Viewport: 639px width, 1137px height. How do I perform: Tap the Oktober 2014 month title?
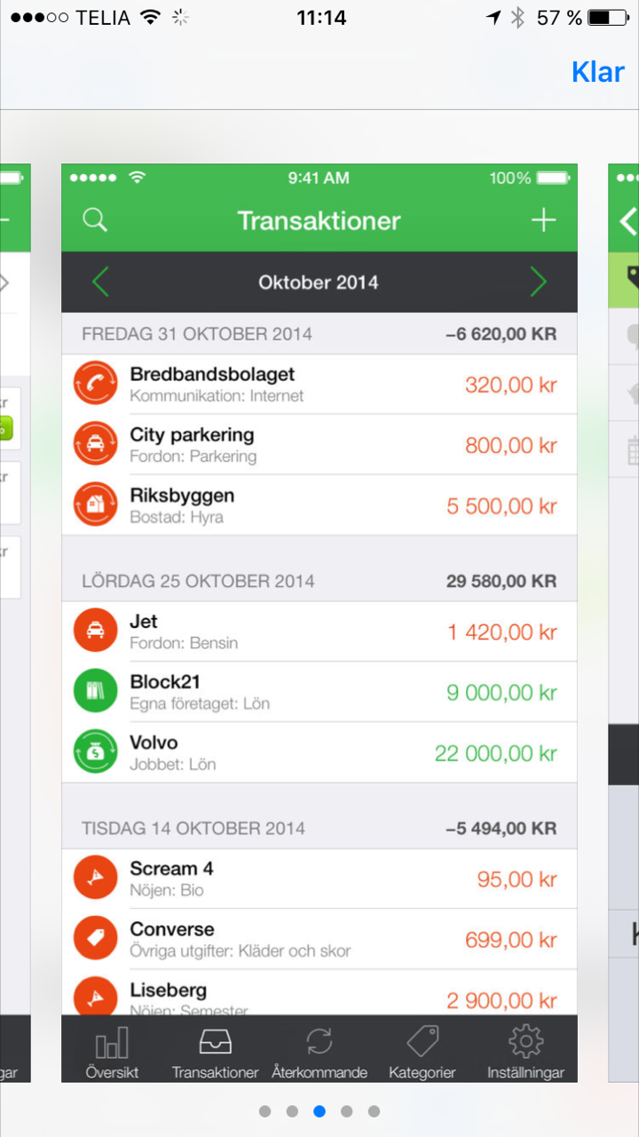click(319, 282)
